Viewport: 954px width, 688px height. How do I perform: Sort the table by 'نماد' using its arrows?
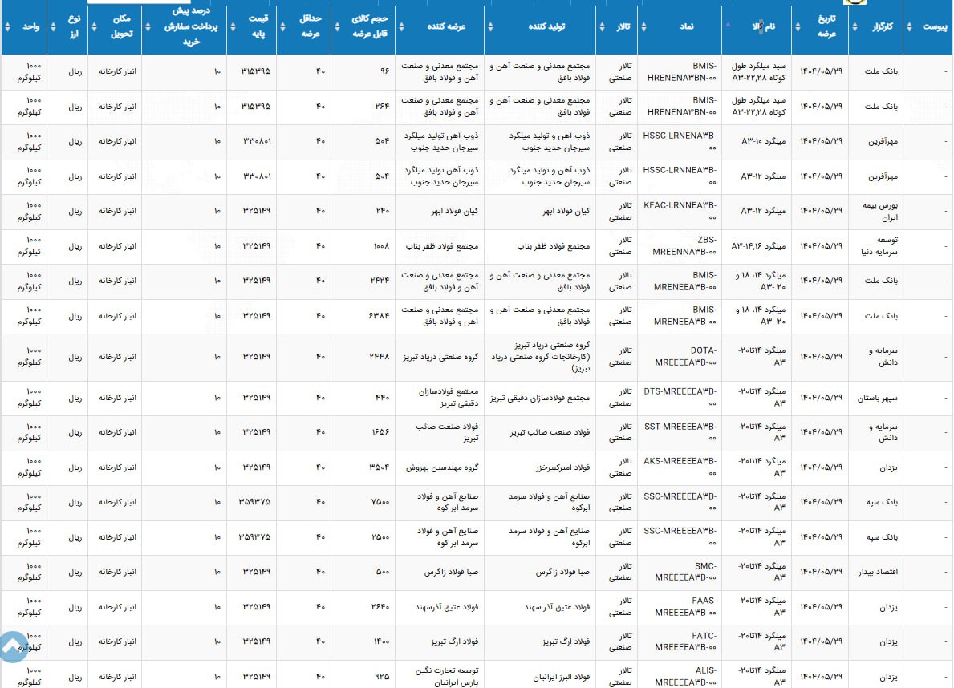click(x=643, y=26)
